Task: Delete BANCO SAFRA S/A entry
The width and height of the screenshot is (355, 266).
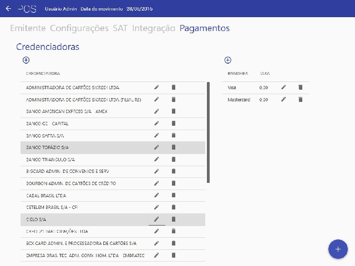Action: tap(174, 135)
